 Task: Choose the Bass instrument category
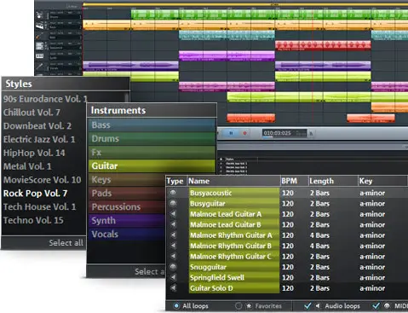click(152, 125)
